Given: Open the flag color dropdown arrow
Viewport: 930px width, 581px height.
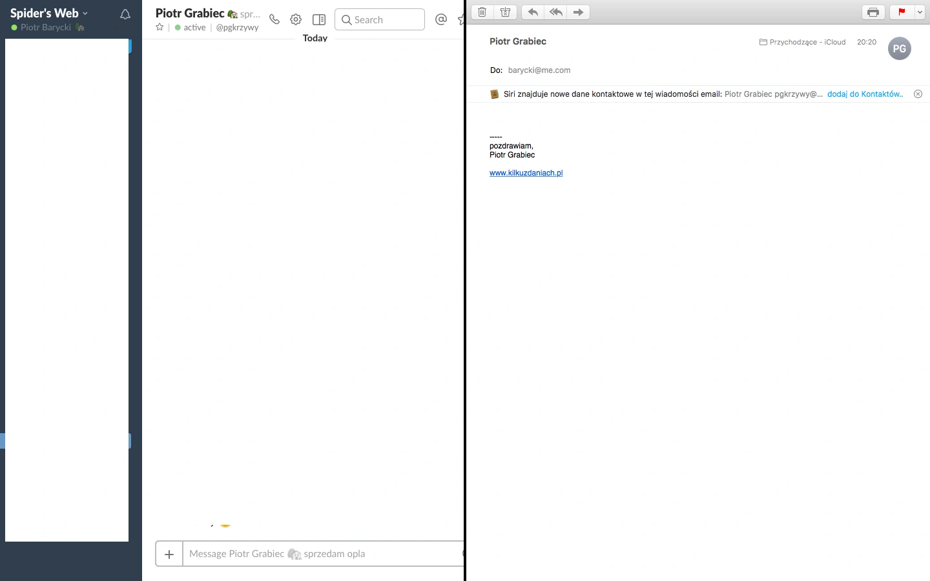Looking at the screenshot, I should (x=920, y=12).
